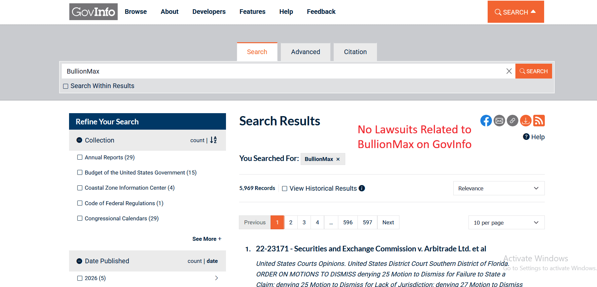Open the Browse menu
The width and height of the screenshot is (597, 287).
[136, 12]
